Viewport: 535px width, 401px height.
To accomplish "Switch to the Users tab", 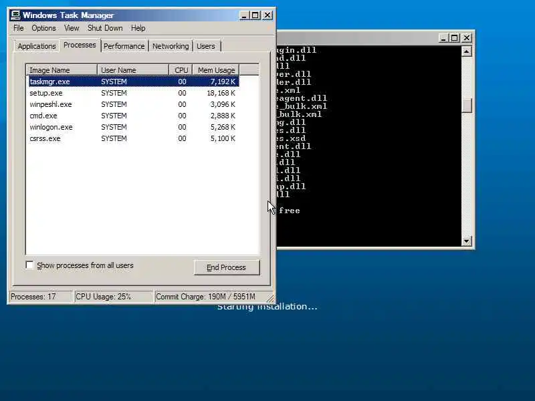I will (x=206, y=46).
